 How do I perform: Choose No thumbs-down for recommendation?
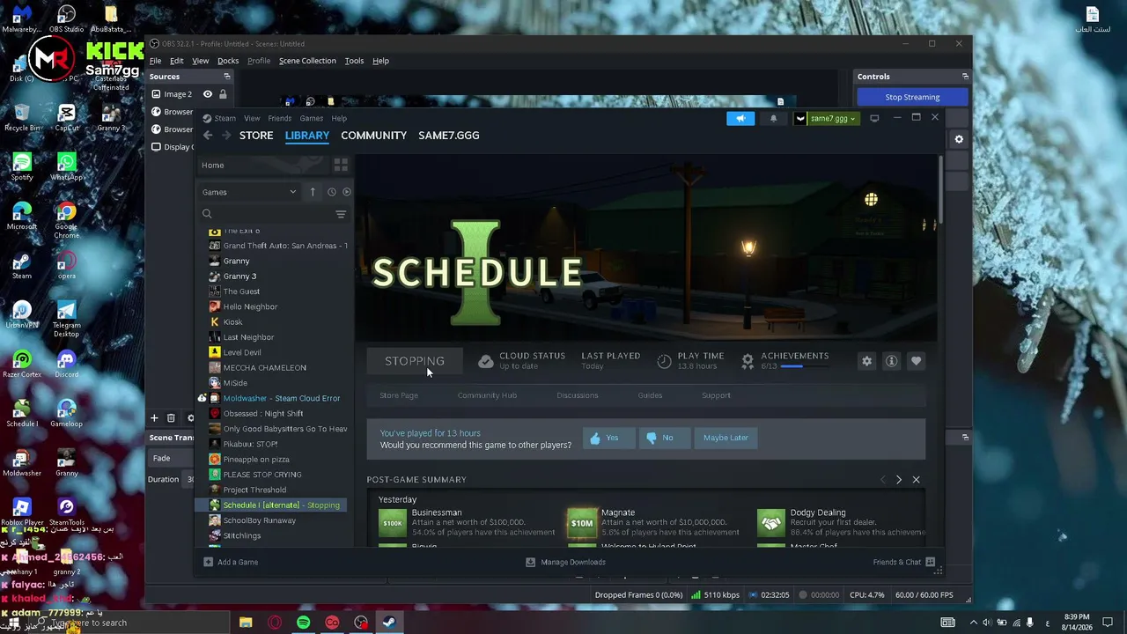[x=664, y=438]
